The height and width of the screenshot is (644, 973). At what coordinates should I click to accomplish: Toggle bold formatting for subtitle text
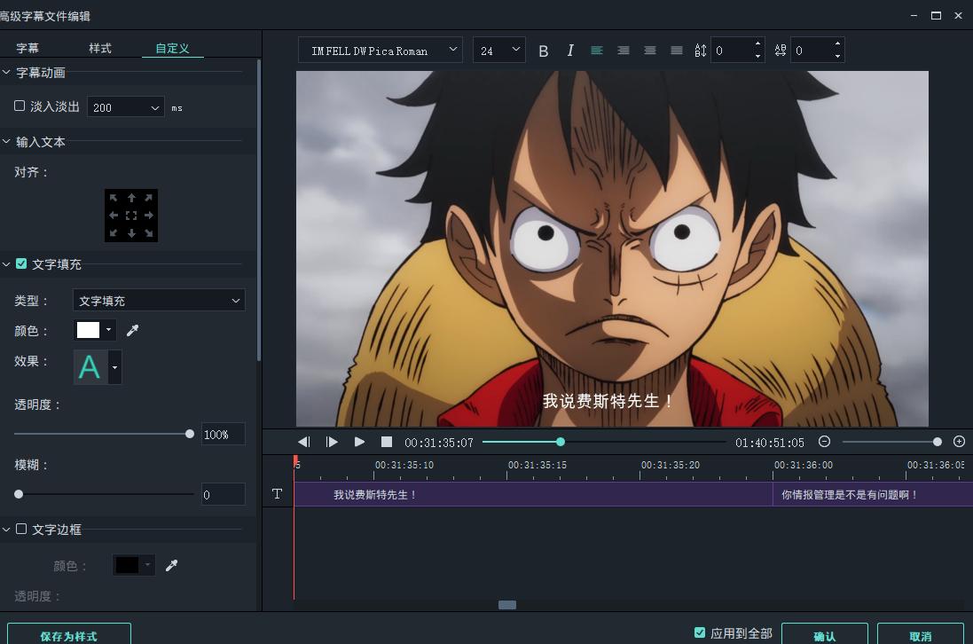coord(544,51)
